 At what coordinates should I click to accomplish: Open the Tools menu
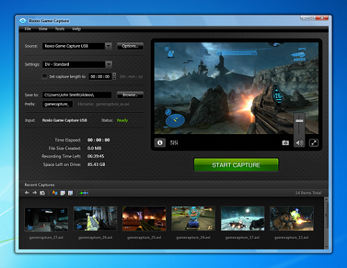(x=60, y=29)
